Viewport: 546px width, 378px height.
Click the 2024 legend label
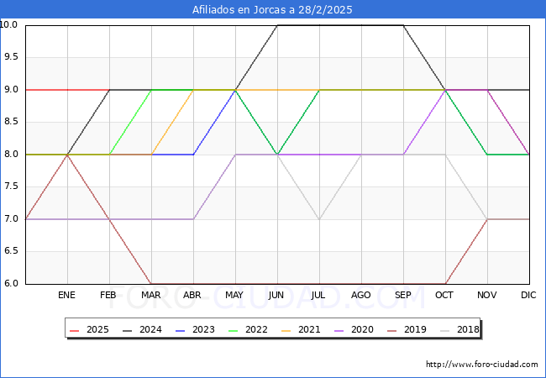tap(150, 329)
